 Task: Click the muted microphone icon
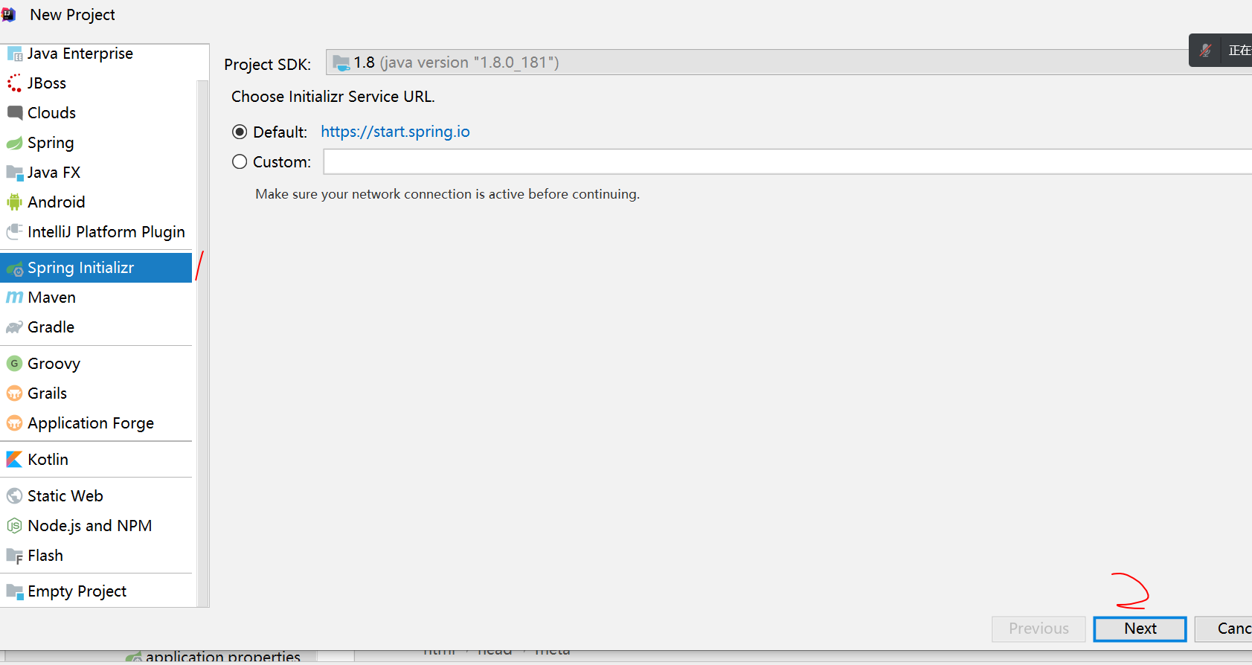(x=1206, y=51)
